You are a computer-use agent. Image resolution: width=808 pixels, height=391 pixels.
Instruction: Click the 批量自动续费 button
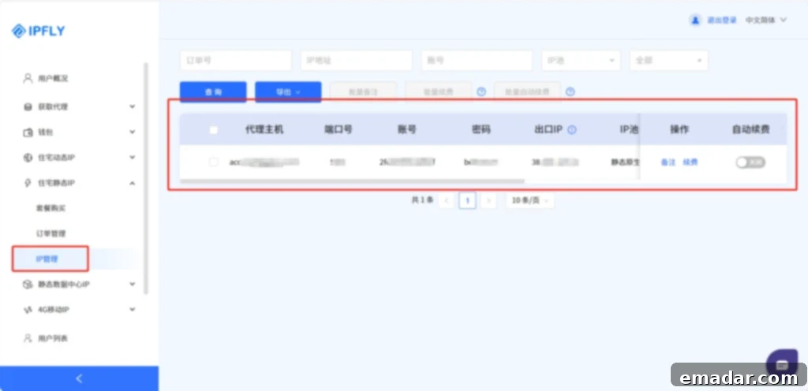pos(527,92)
